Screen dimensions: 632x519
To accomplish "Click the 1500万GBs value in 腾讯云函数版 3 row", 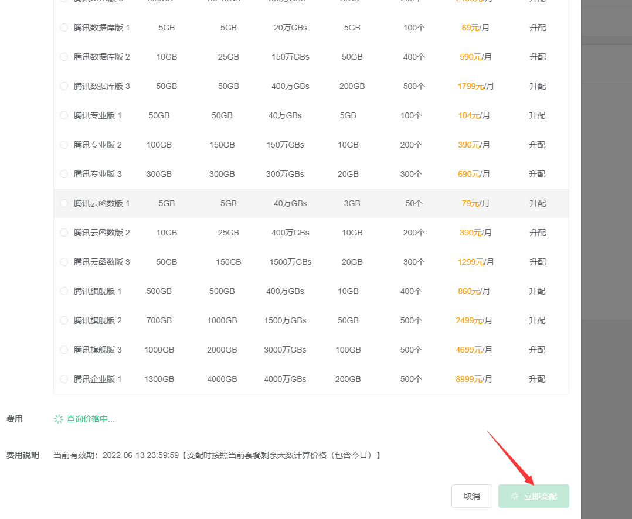I will tap(290, 262).
